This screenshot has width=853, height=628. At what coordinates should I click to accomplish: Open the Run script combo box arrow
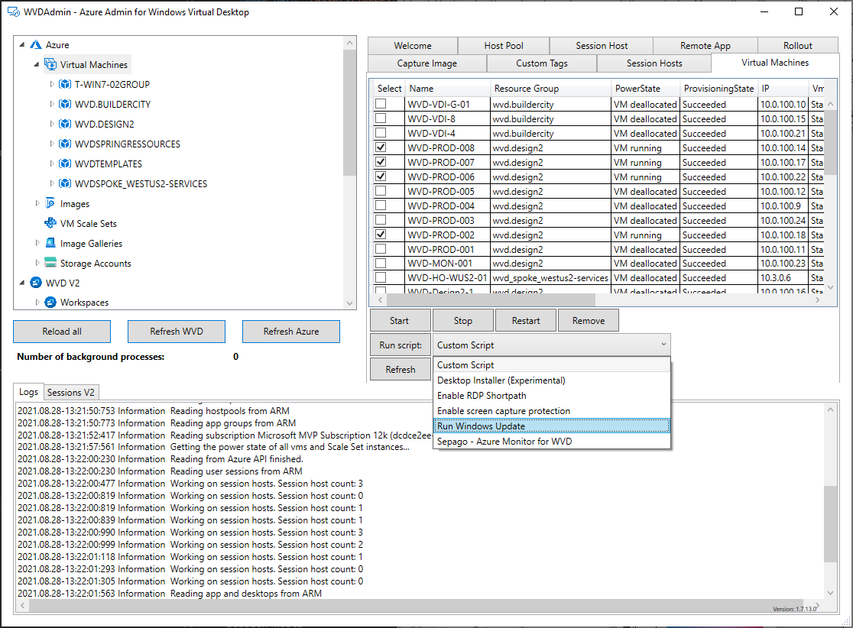663,345
